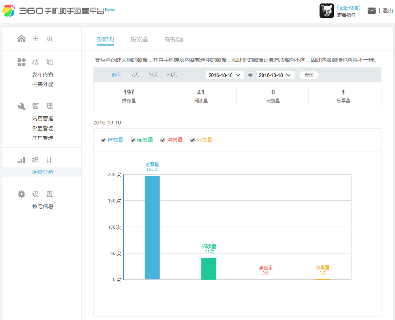Click the 统计 section heading
This screenshot has width=395, height=320.
[42, 160]
